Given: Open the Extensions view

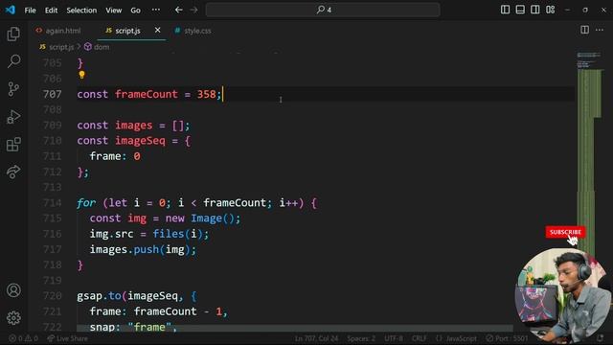Looking at the screenshot, I should click(x=13, y=145).
